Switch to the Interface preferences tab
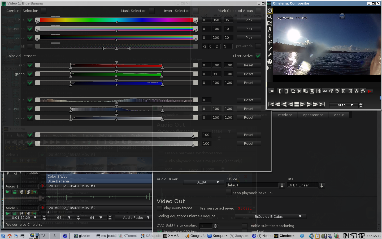The width and height of the screenshot is (382, 239). pyautogui.click(x=285, y=115)
